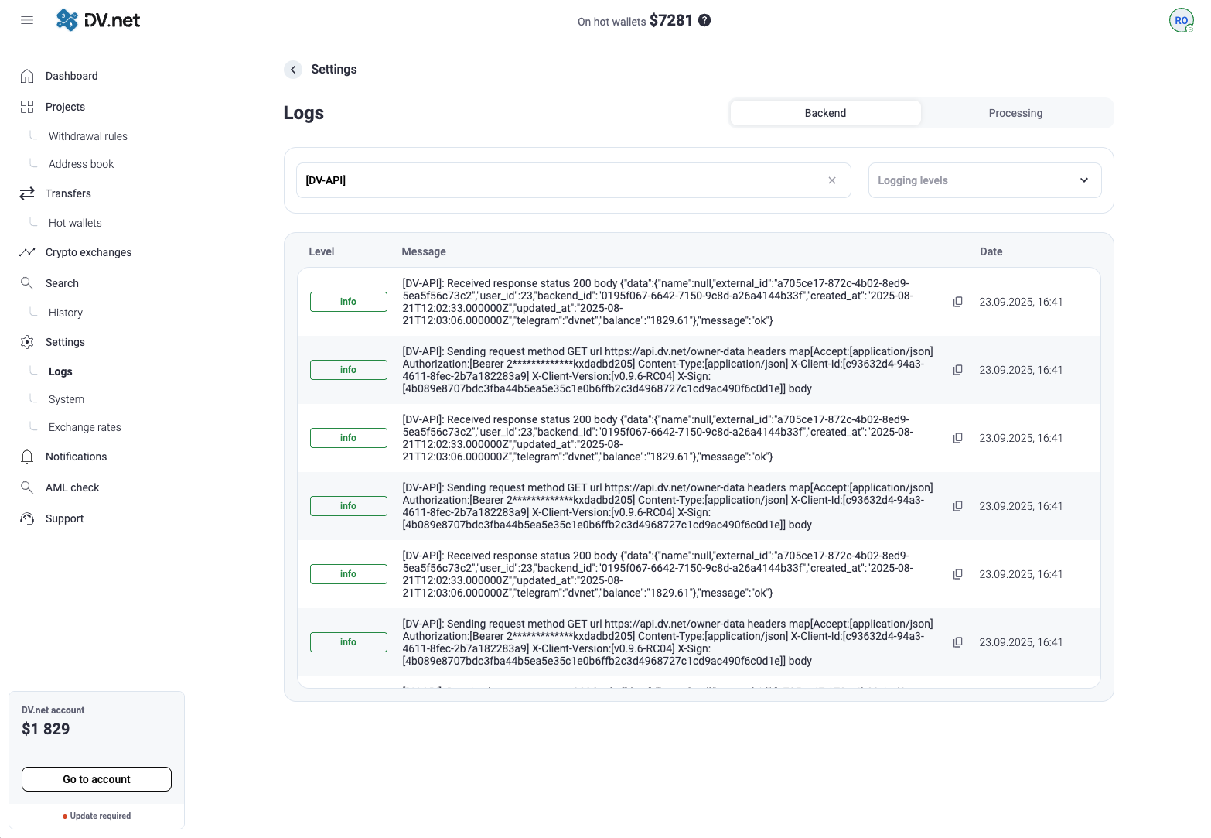Click the back arrow next to Settings
The width and height of the screenshot is (1211, 838).
pos(293,70)
